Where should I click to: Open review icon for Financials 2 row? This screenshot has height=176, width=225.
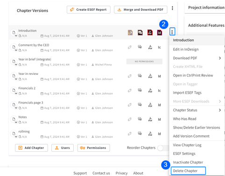point(140,90)
